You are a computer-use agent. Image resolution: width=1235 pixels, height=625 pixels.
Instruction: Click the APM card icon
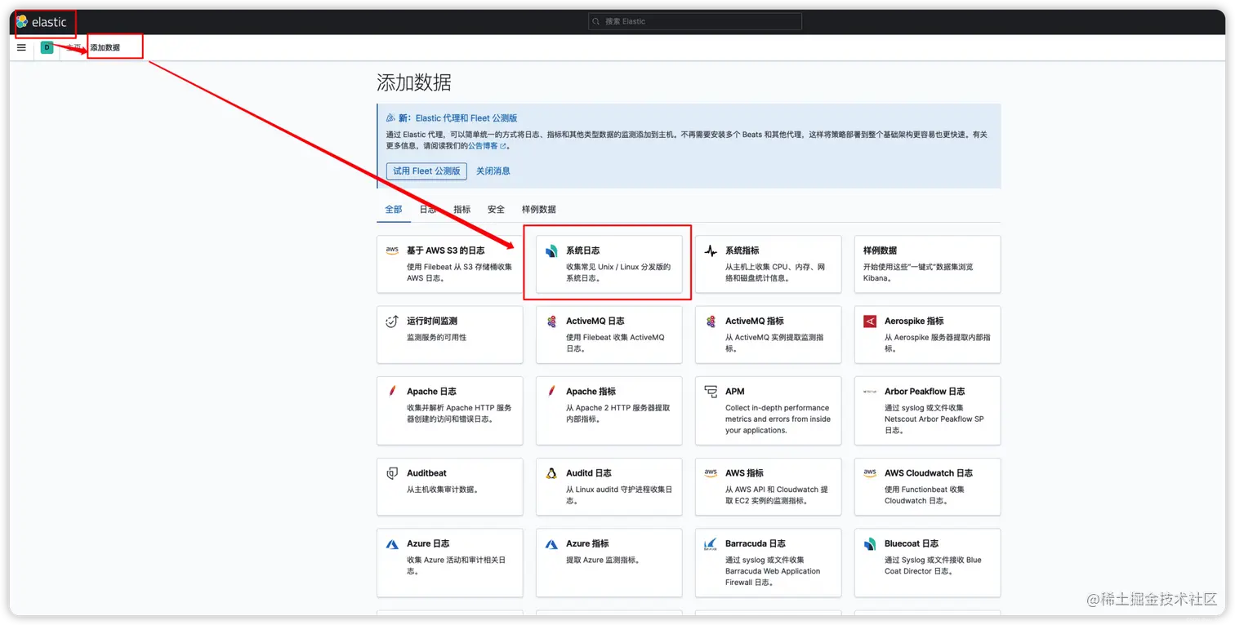(711, 391)
